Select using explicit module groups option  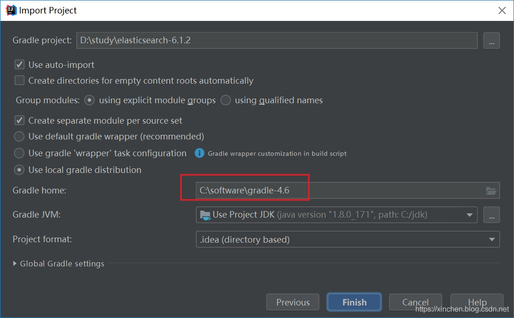point(90,101)
